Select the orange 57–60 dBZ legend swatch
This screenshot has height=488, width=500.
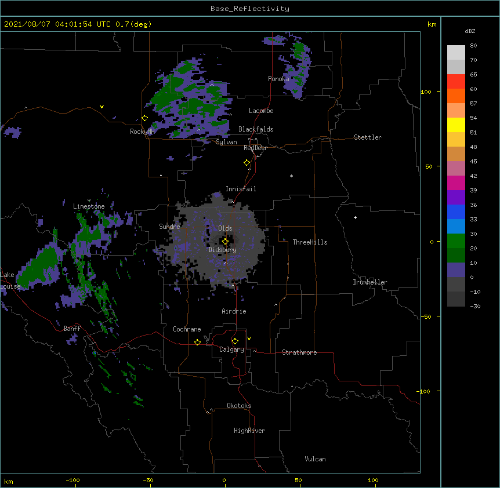(456, 96)
